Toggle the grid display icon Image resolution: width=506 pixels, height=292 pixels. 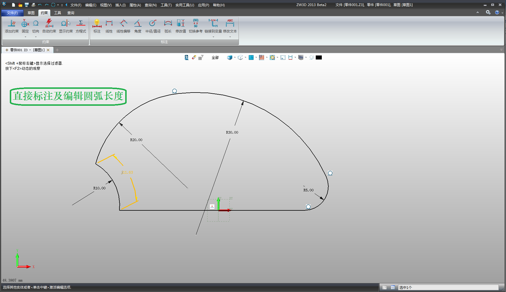(261, 57)
